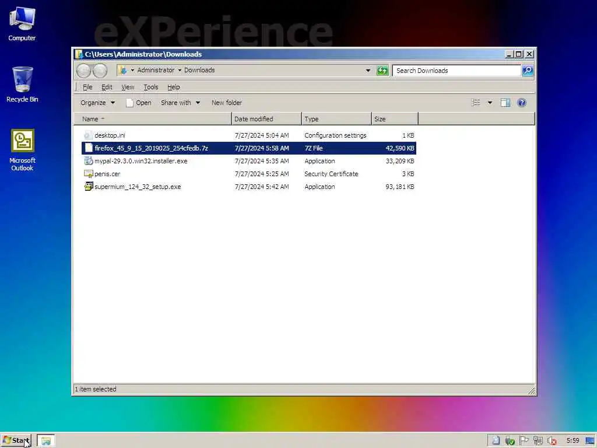Sort by the Type column header
Viewport: 597px width, 448px height.
point(336,119)
